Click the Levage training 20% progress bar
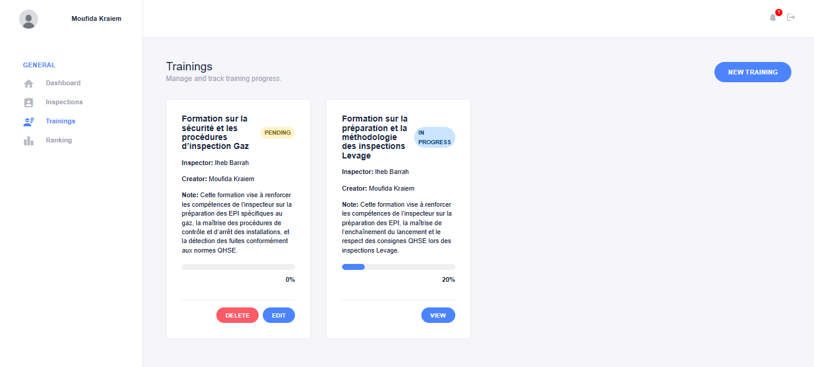Screen dimensions: 814x367 pyautogui.click(x=398, y=267)
